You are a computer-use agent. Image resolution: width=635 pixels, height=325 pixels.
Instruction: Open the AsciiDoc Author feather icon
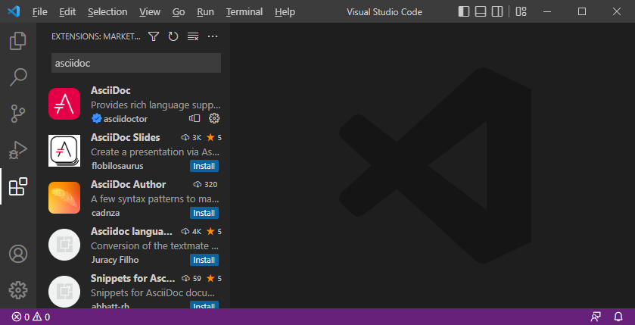(x=64, y=198)
